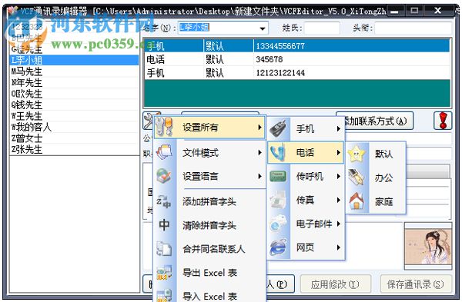Select contact O欧先生 in the list
The image size is (462, 302).
(74, 94)
